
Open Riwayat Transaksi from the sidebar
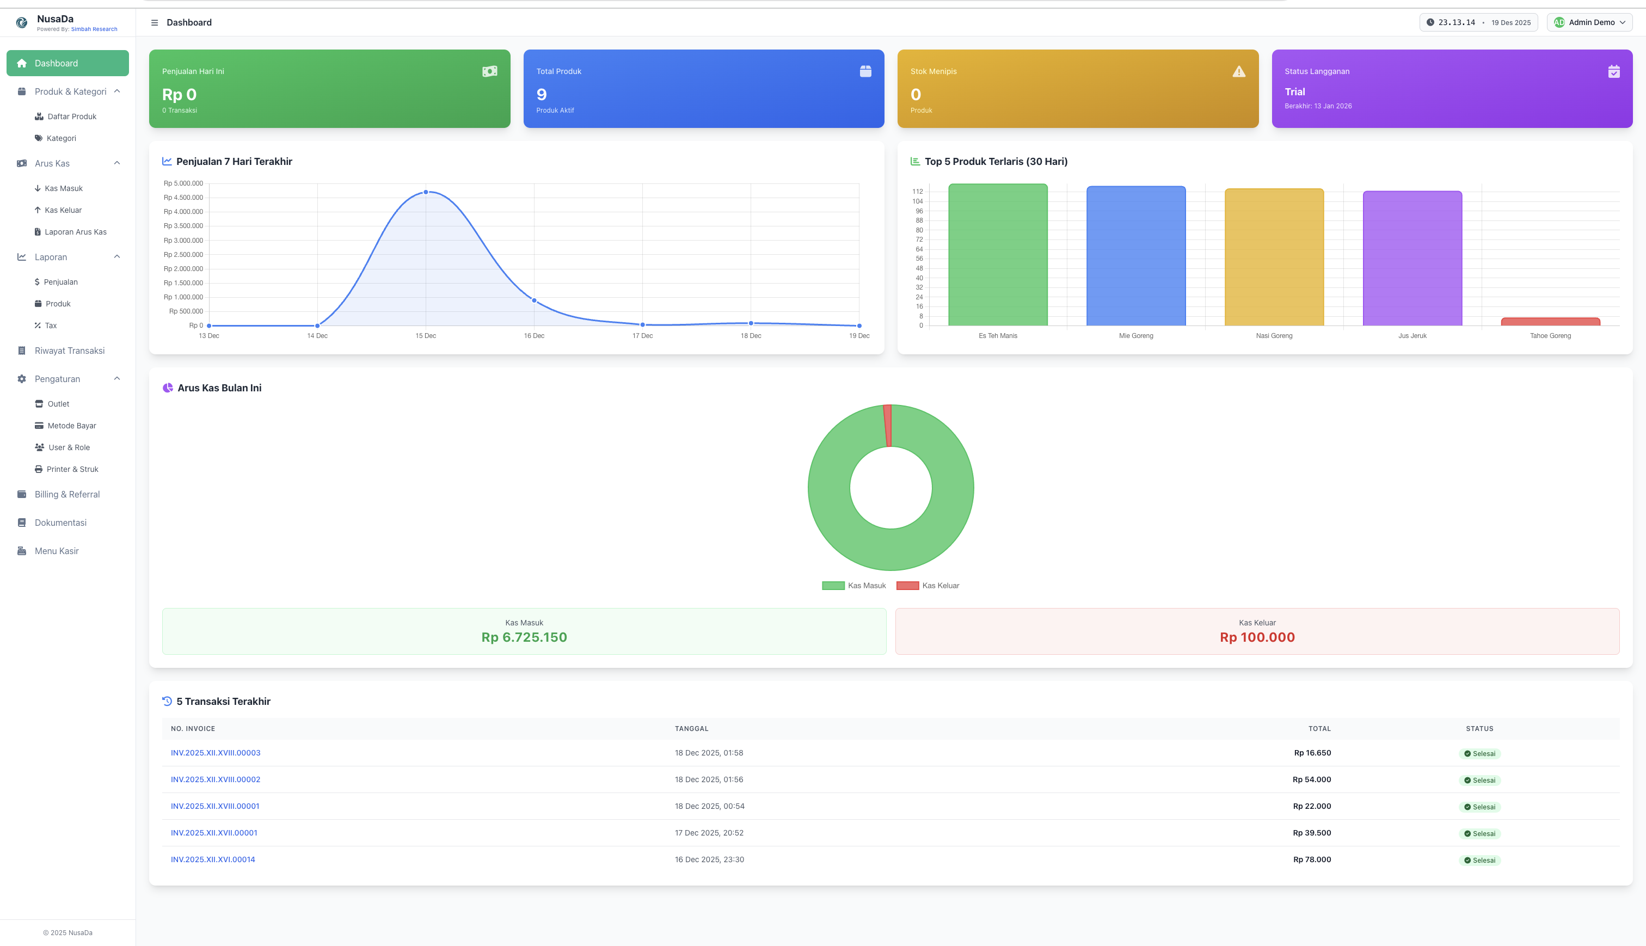(70, 351)
